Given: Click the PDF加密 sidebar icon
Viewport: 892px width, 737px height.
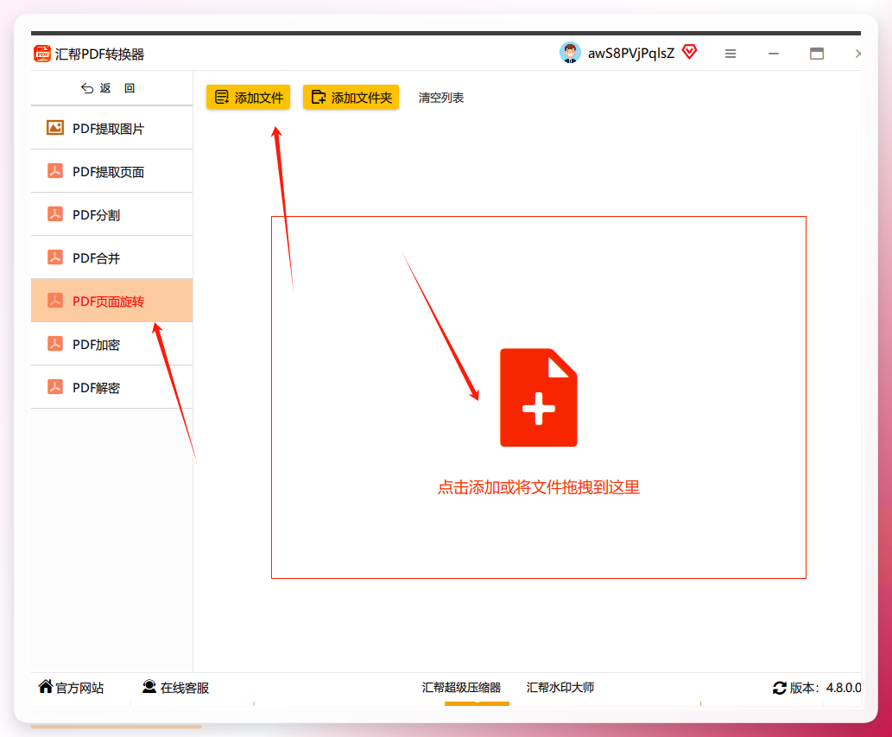Looking at the screenshot, I should pos(55,344).
